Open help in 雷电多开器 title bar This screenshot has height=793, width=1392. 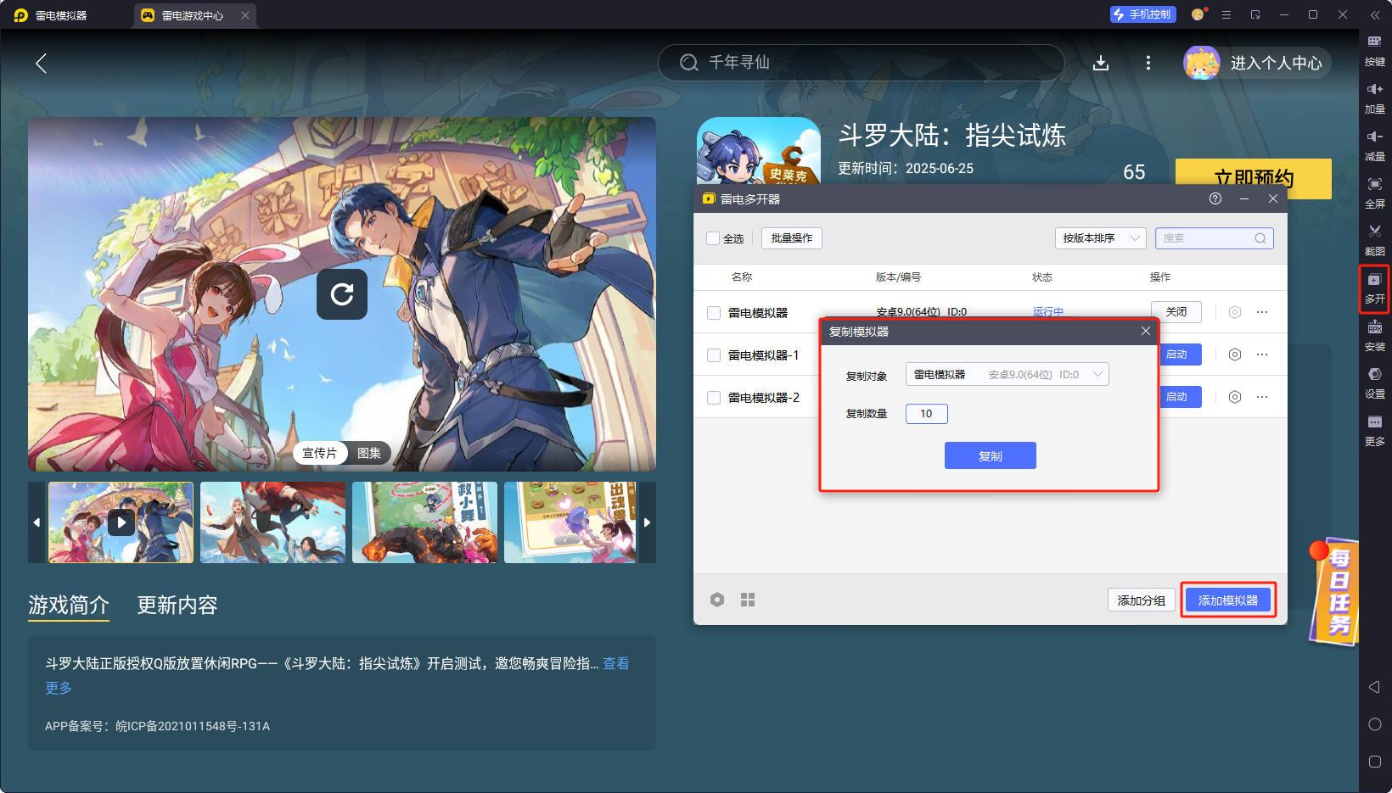1215,198
